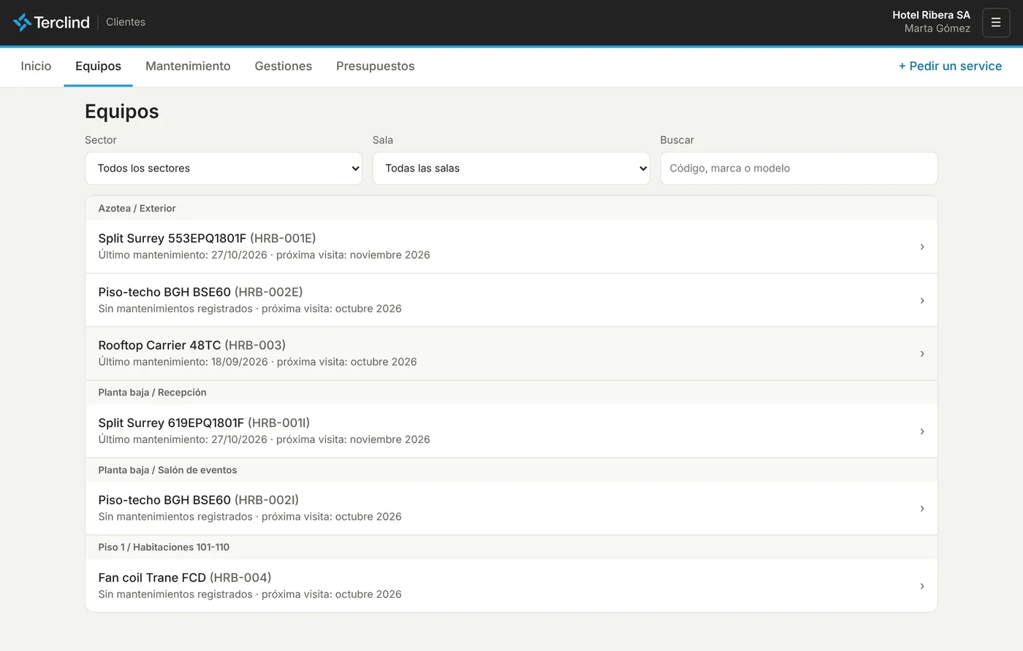Click the Terclind logo
The image size is (1023, 651).
(51, 23)
